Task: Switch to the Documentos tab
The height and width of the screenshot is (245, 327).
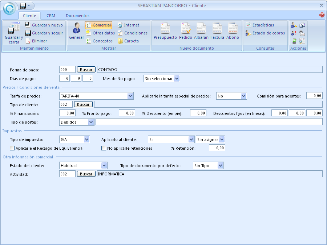Action: point(77,16)
